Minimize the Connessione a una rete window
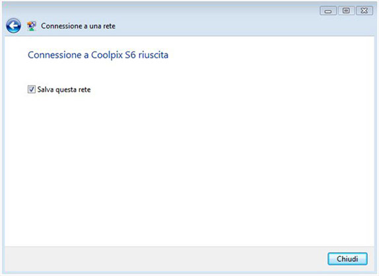The image size is (379, 276). click(x=328, y=11)
